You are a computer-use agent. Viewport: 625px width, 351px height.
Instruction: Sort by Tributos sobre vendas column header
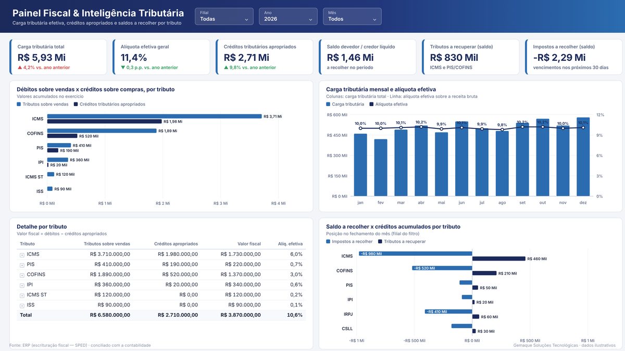click(107, 243)
